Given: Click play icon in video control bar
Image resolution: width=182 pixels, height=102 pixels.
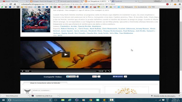Looking at the screenshot, I should click(22, 71).
